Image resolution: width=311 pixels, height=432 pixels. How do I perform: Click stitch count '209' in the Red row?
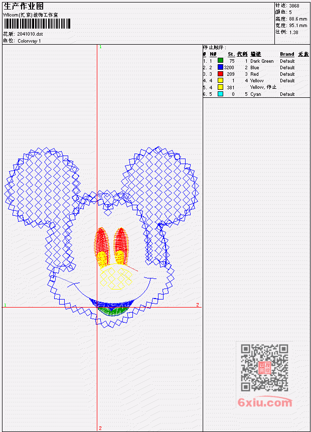pyautogui.click(x=231, y=74)
